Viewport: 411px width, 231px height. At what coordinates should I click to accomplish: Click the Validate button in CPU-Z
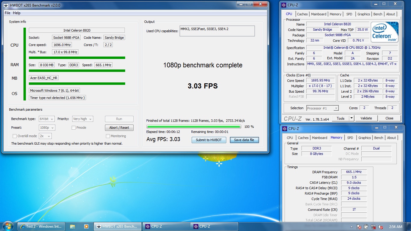click(x=366, y=118)
